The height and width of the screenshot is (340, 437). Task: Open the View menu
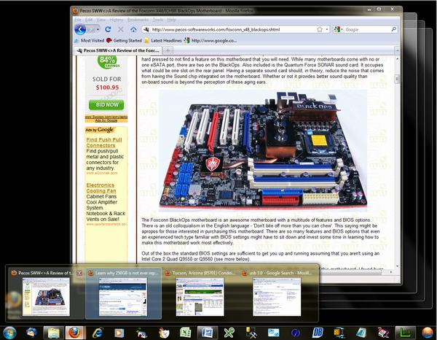click(x=101, y=20)
